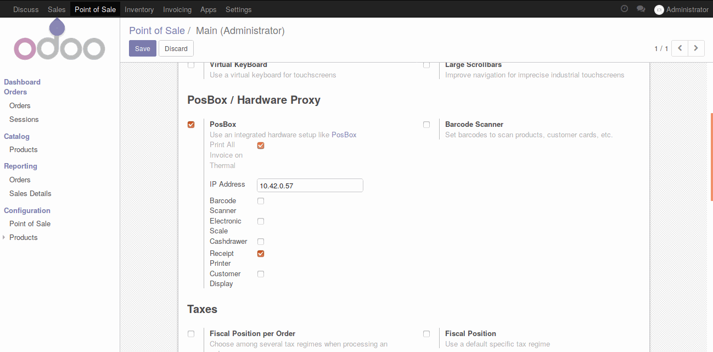Open Sessions in the sidebar
The height and width of the screenshot is (352, 713).
click(24, 119)
